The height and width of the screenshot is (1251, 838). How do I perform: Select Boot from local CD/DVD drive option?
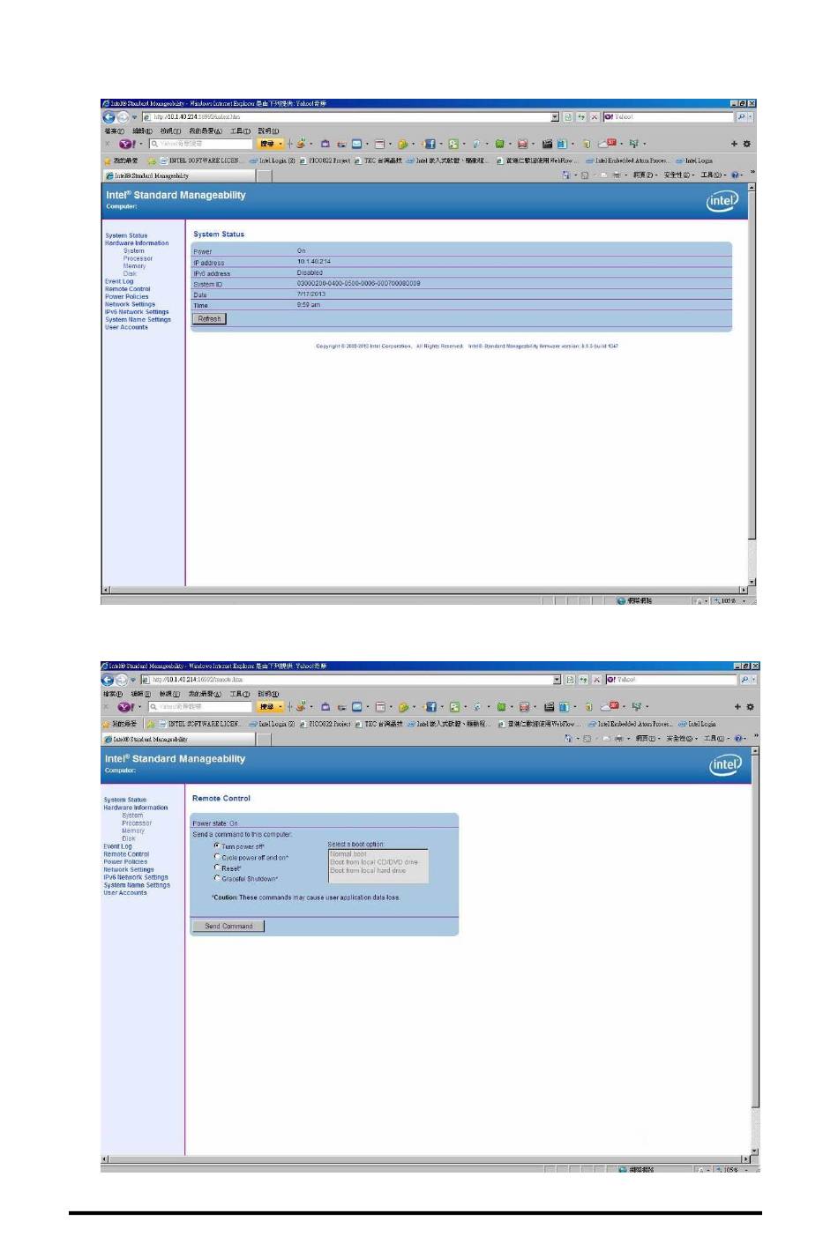point(374,862)
